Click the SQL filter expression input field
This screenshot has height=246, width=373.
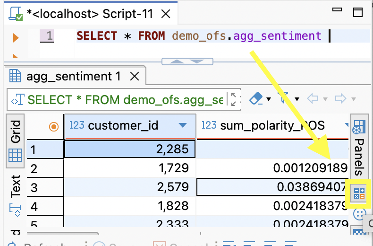[x=117, y=99]
